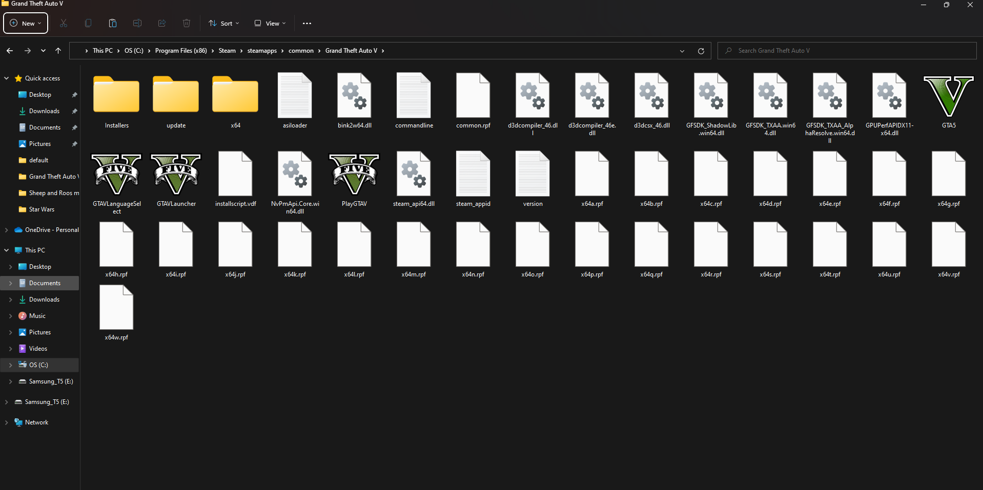Viewport: 983px width, 490px height.
Task: Click the Delete trash can icon
Action: pyautogui.click(x=187, y=23)
